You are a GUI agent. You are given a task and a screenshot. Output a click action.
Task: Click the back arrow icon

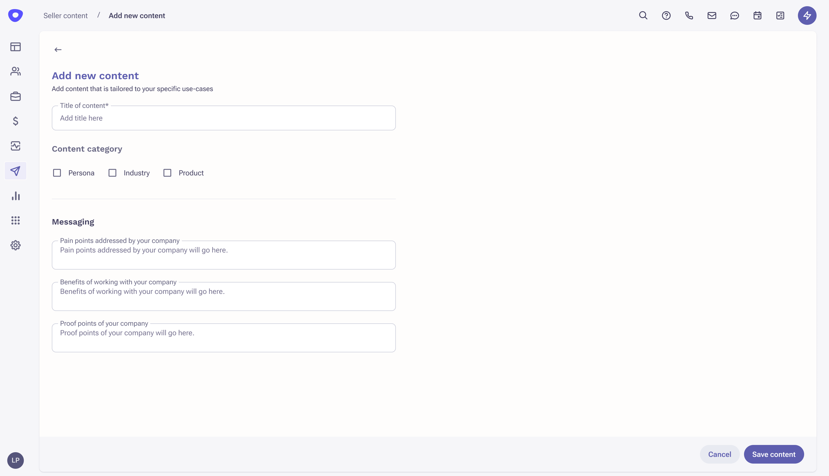coord(58,50)
